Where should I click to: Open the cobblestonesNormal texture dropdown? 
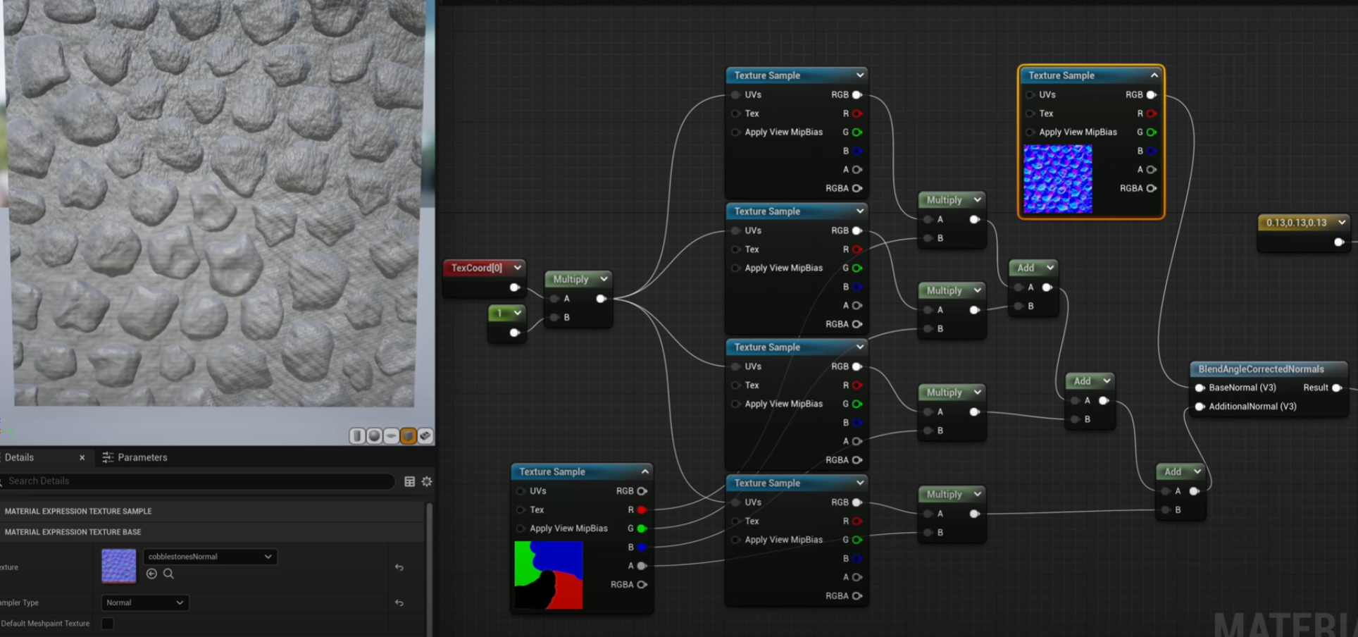(x=209, y=556)
